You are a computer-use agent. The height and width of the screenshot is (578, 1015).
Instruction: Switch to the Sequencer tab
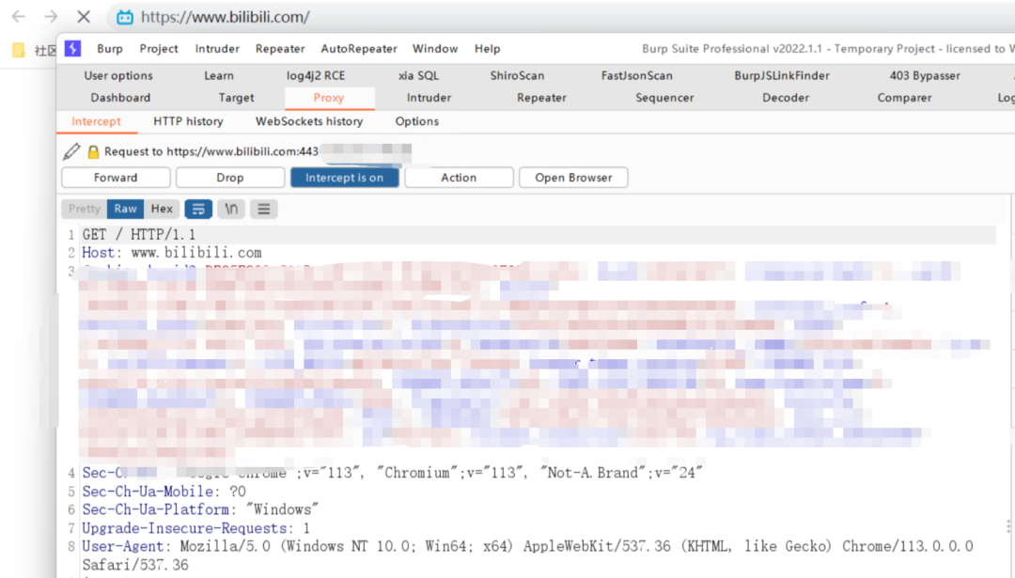[664, 98]
